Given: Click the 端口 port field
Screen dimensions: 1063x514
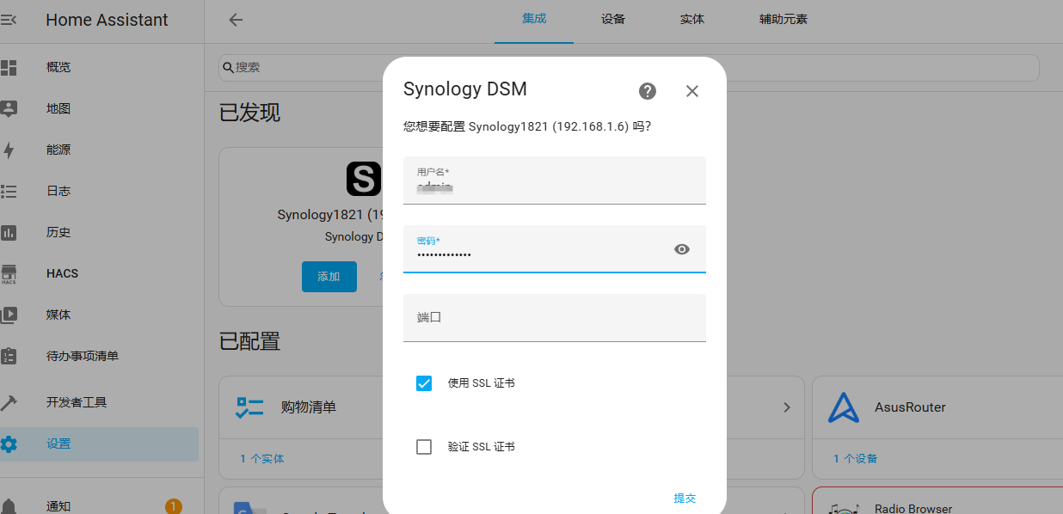Looking at the screenshot, I should pos(555,318).
